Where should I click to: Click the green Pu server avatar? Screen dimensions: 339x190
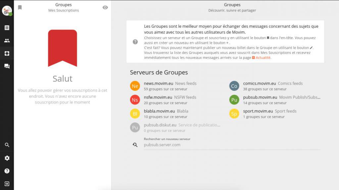pyautogui.click(x=234, y=100)
